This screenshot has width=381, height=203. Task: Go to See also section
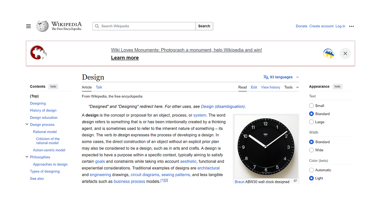click(x=37, y=179)
